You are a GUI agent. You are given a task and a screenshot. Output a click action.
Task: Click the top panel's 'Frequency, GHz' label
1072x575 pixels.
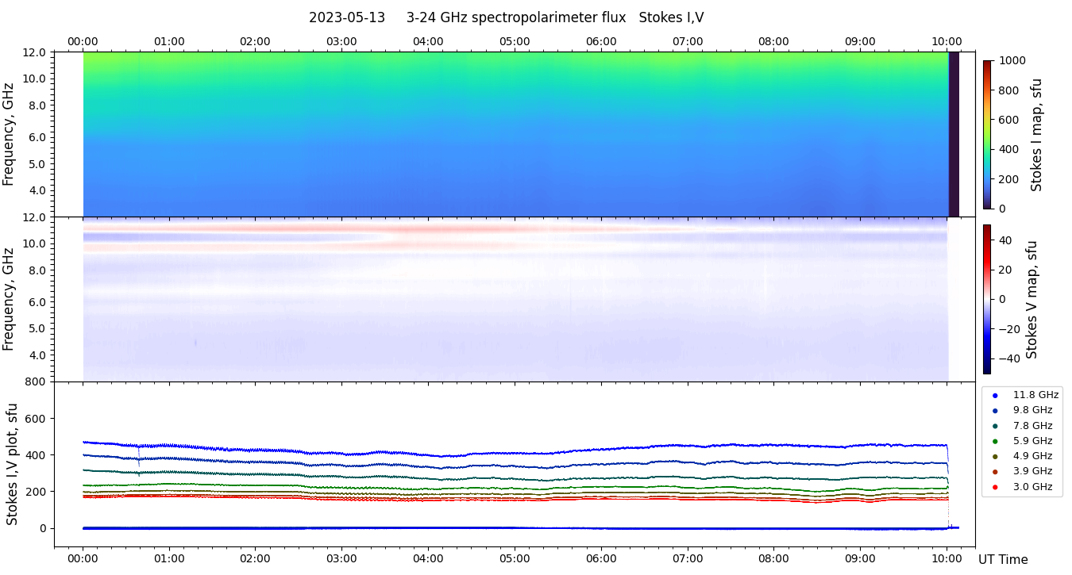pos(9,134)
